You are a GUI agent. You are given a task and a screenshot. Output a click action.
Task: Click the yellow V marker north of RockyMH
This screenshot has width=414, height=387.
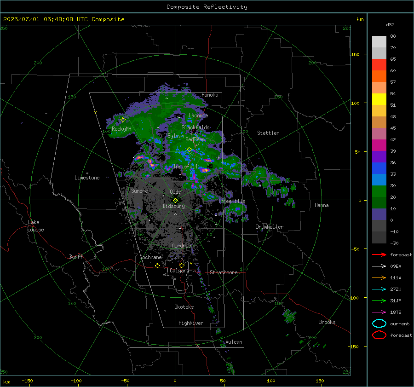click(96, 112)
